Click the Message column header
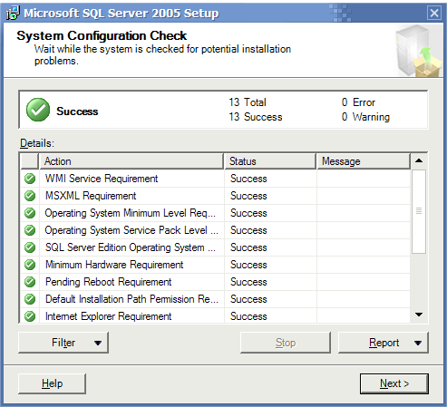 pos(364,161)
